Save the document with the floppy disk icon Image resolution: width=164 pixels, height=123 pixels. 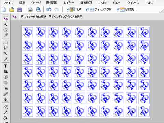pos(19,10)
